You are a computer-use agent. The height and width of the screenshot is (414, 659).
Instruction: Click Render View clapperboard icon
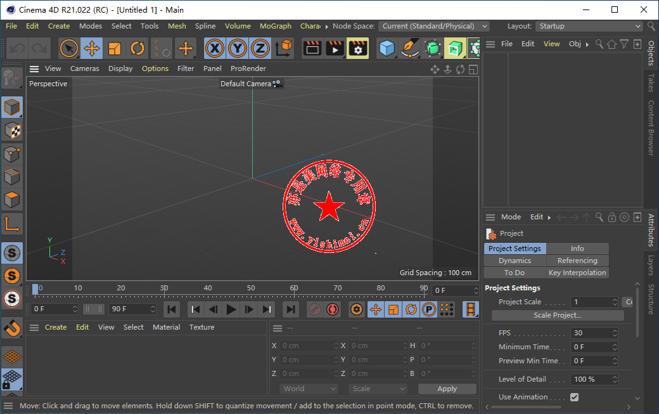(312, 48)
